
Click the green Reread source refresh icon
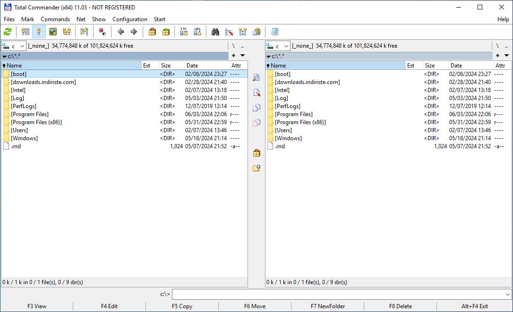click(x=8, y=32)
